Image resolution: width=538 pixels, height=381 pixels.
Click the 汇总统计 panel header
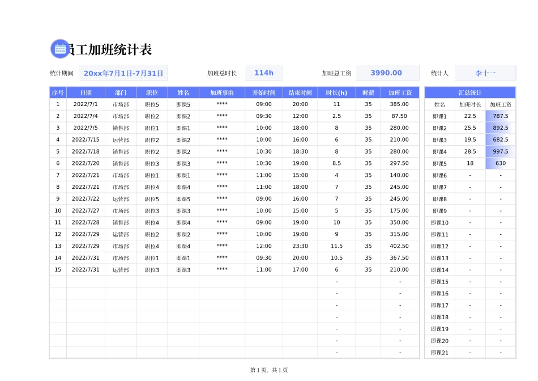[x=469, y=92]
